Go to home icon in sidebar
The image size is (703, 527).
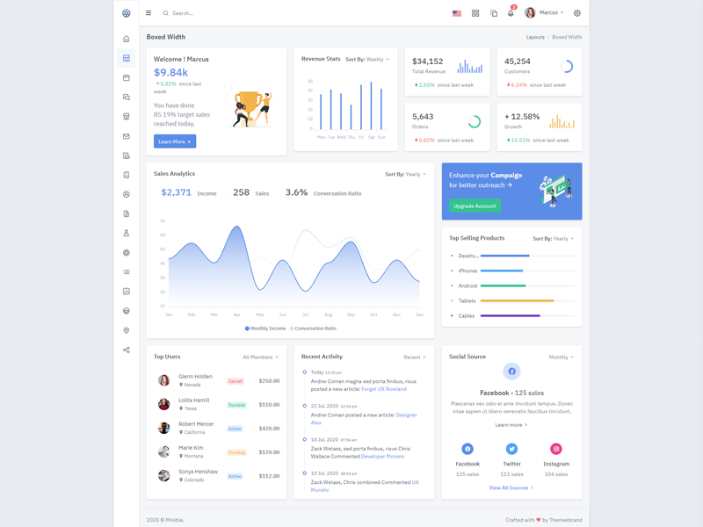pyautogui.click(x=127, y=39)
